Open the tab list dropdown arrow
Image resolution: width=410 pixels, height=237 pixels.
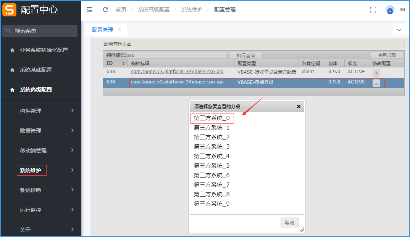coord(399,30)
